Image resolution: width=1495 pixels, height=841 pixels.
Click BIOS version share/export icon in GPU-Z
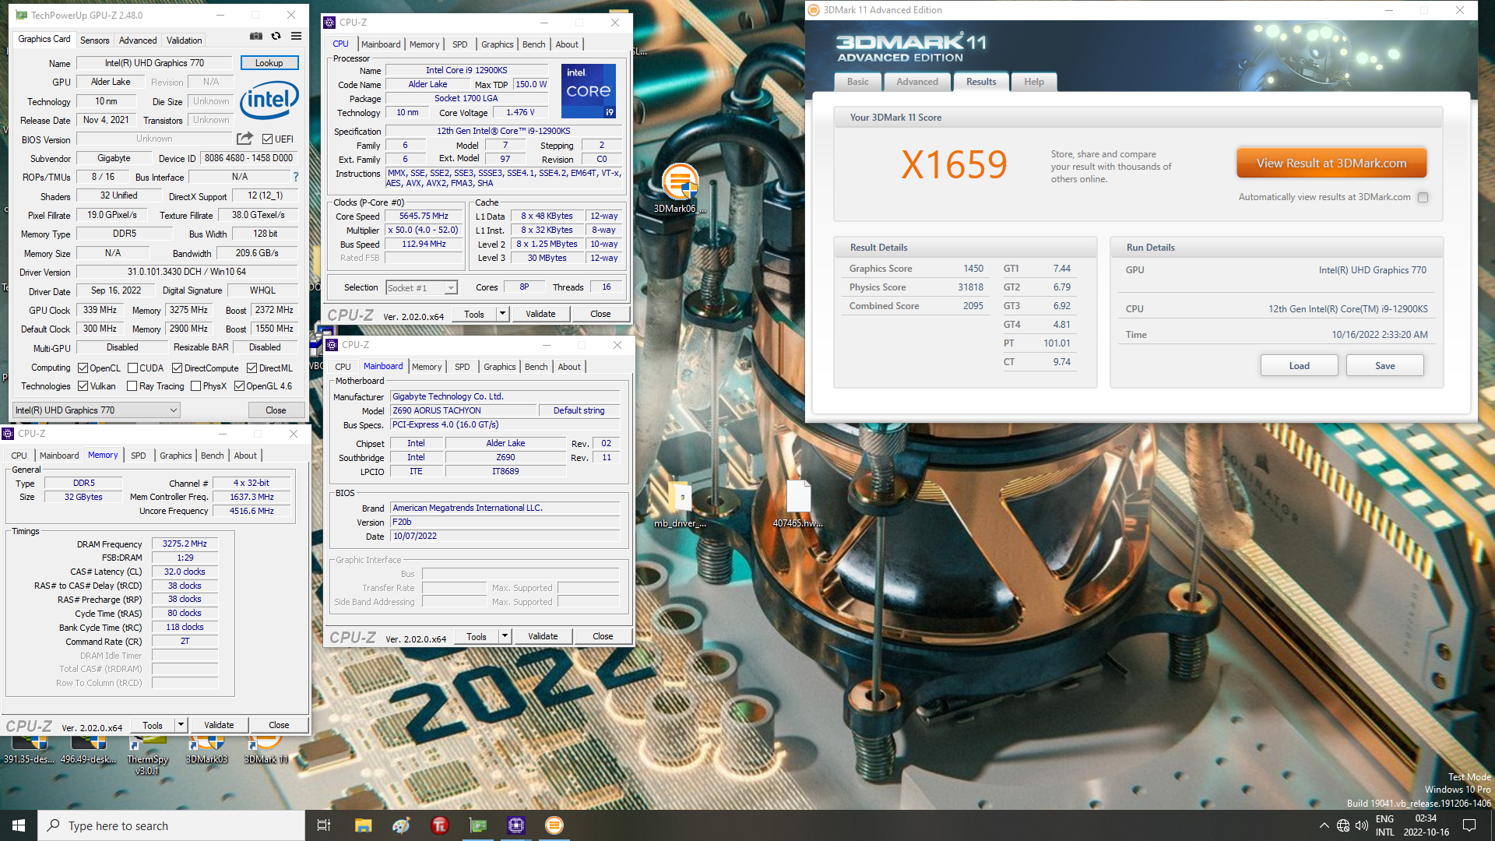(244, 139)
